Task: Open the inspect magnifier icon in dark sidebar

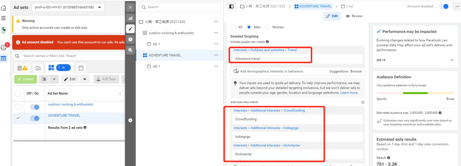Action: pos(130,50)
